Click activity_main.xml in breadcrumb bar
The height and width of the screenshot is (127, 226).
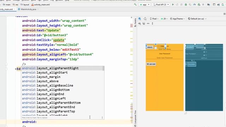(x=41, y=5)
